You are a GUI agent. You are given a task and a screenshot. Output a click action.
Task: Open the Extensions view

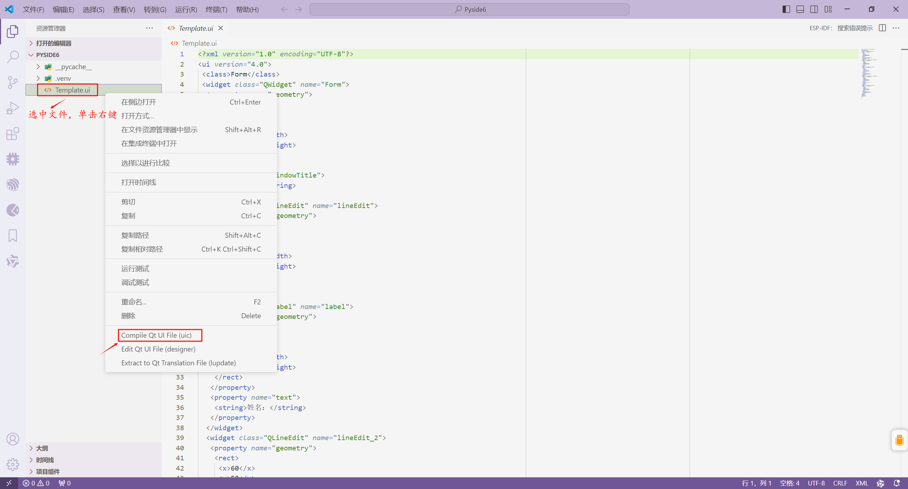click(13, 134)
